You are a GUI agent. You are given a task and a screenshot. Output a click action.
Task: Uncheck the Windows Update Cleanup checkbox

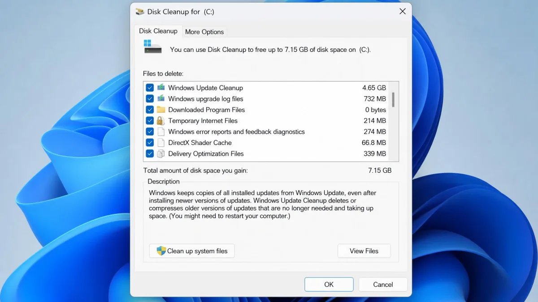150,88
